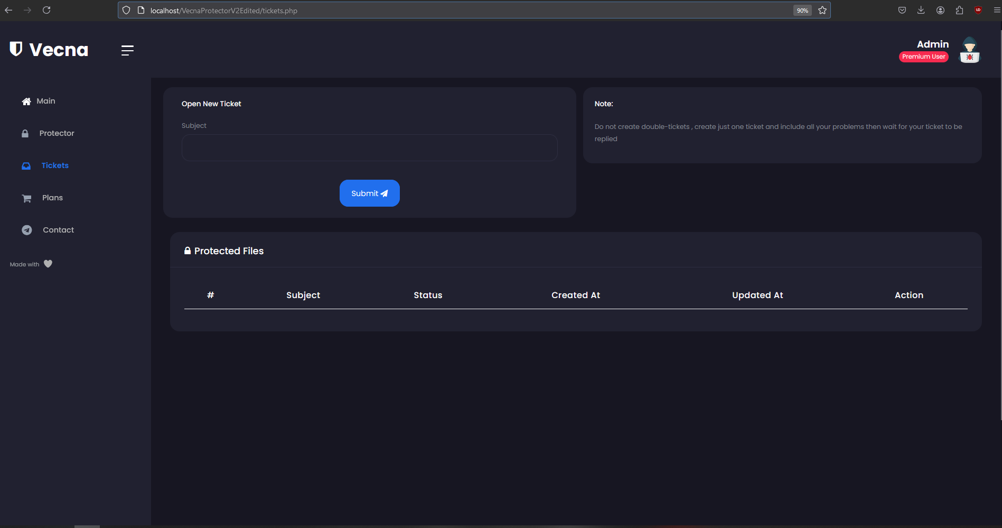Click the heart icon after Made with
The height and width of the screenshot is (528, 1002).
[48, 264]
